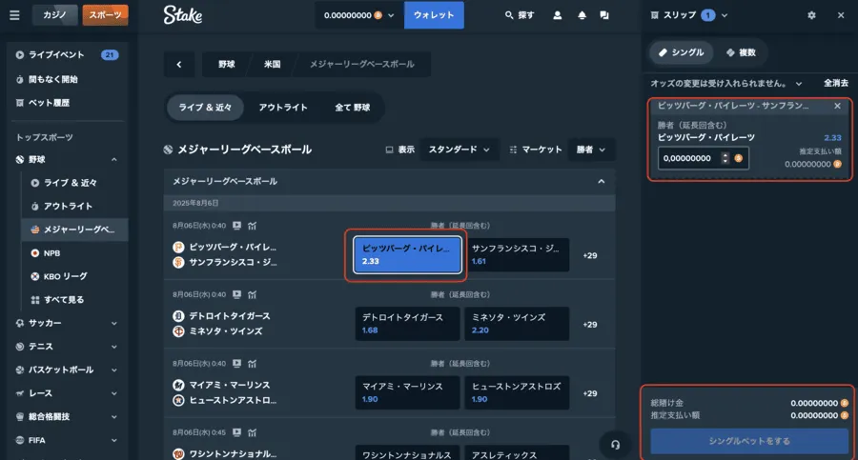Open the balance currency dropdown
This screenshot has height=460, width=858.
point(358,15)
